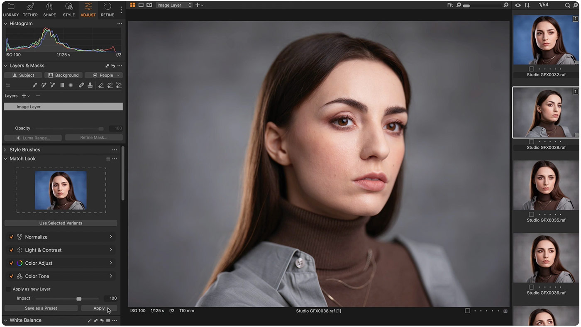This screenshot has width=581, height=327.
Task: Uncheck the Color Adjust checkbox
Action: [12, 263]
